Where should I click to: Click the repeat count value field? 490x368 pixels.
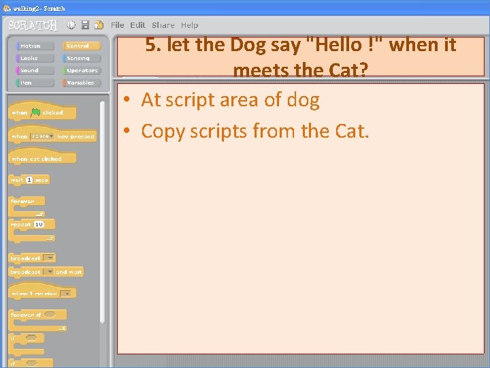(x=39, y=224)
